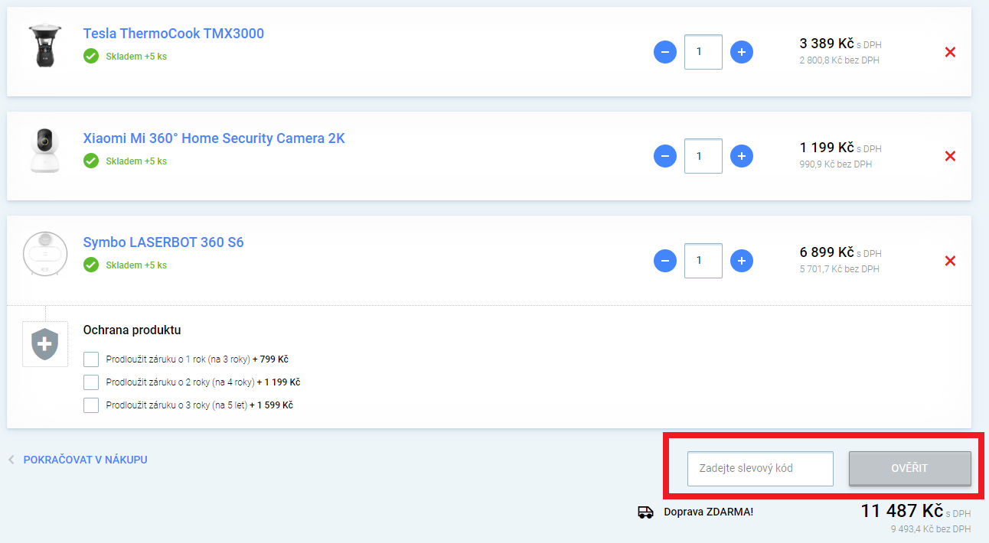Viewport: 989px width, 543px height.
Task: Decrease quantity of Xiaomi Mi 360° camera
Action: tap(664, 156)
